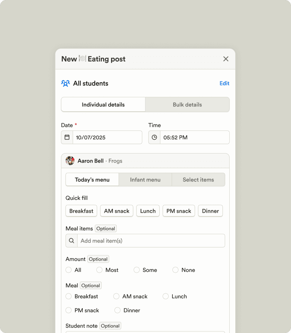
Task: Select Some as the Amount
Action: pos(137,270)
